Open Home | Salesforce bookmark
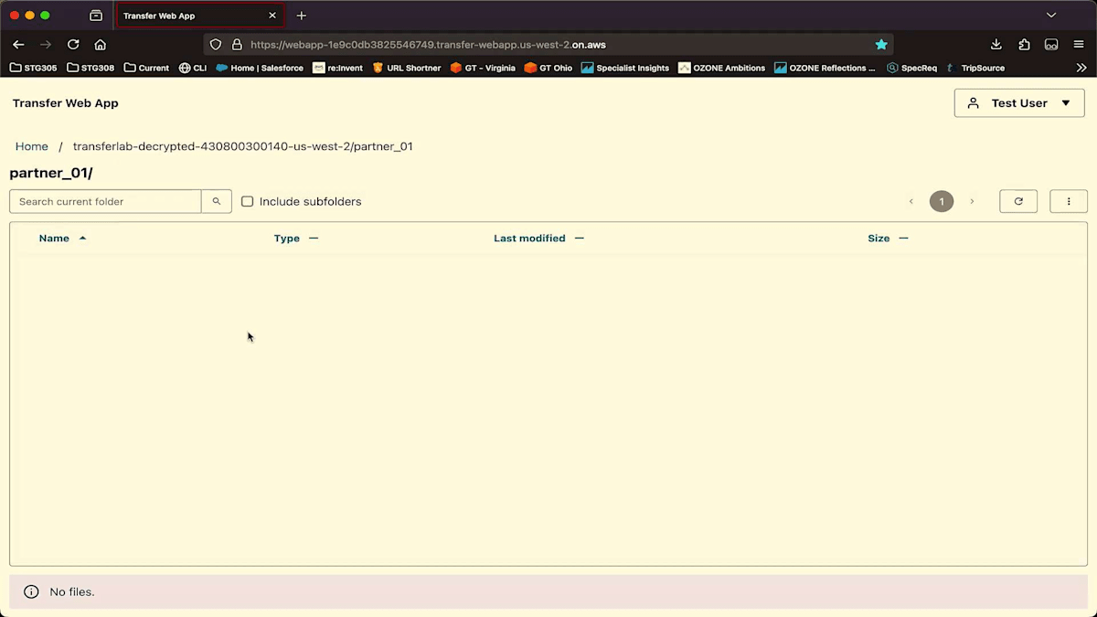The image size is (1097, 617). point(260,68)
